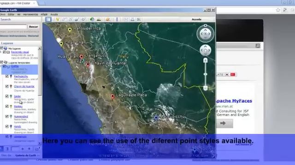Image resolution: width=295 pixels, height=165 pixels.
Task: Click the places list scroll-up arrow
Action: (40, 48)
